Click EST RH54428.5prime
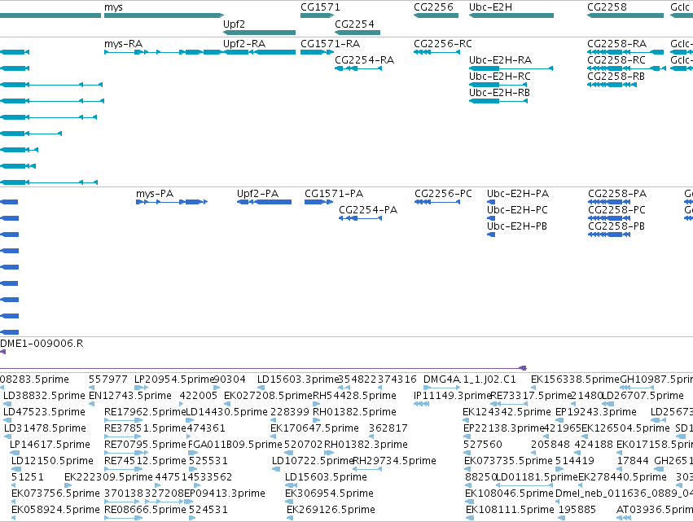Image resolution: width=693 pixels, height=522 pixels. pos(354,396)
